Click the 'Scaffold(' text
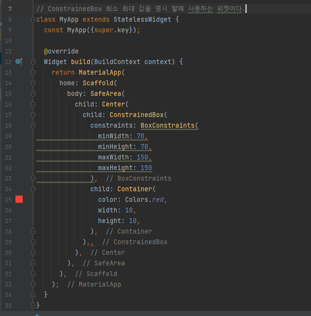Image resolution: width=311 pixels, height=316 pixels. point(100,83)
